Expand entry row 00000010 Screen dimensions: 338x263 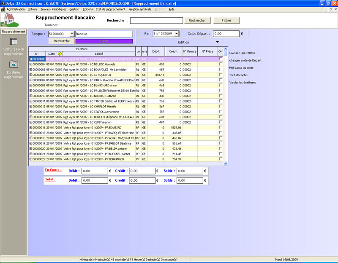pyautogui.click(x=30, y=96)
